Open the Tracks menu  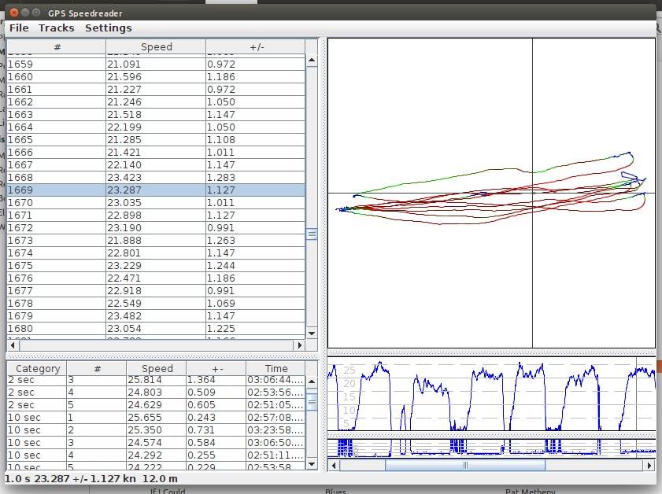(57, 28)
